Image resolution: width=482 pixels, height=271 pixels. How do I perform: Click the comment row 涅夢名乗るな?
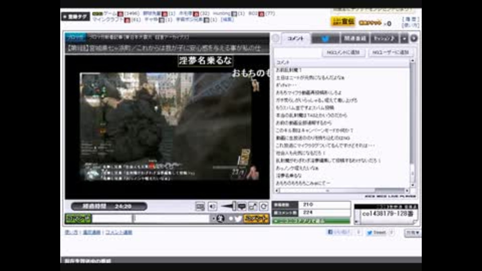pyautogui.click(x=341, y=176)
